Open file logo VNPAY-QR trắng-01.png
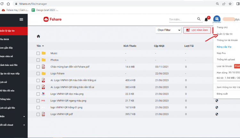Viewport: 240px width, 138px height. (x=67, y=108)
